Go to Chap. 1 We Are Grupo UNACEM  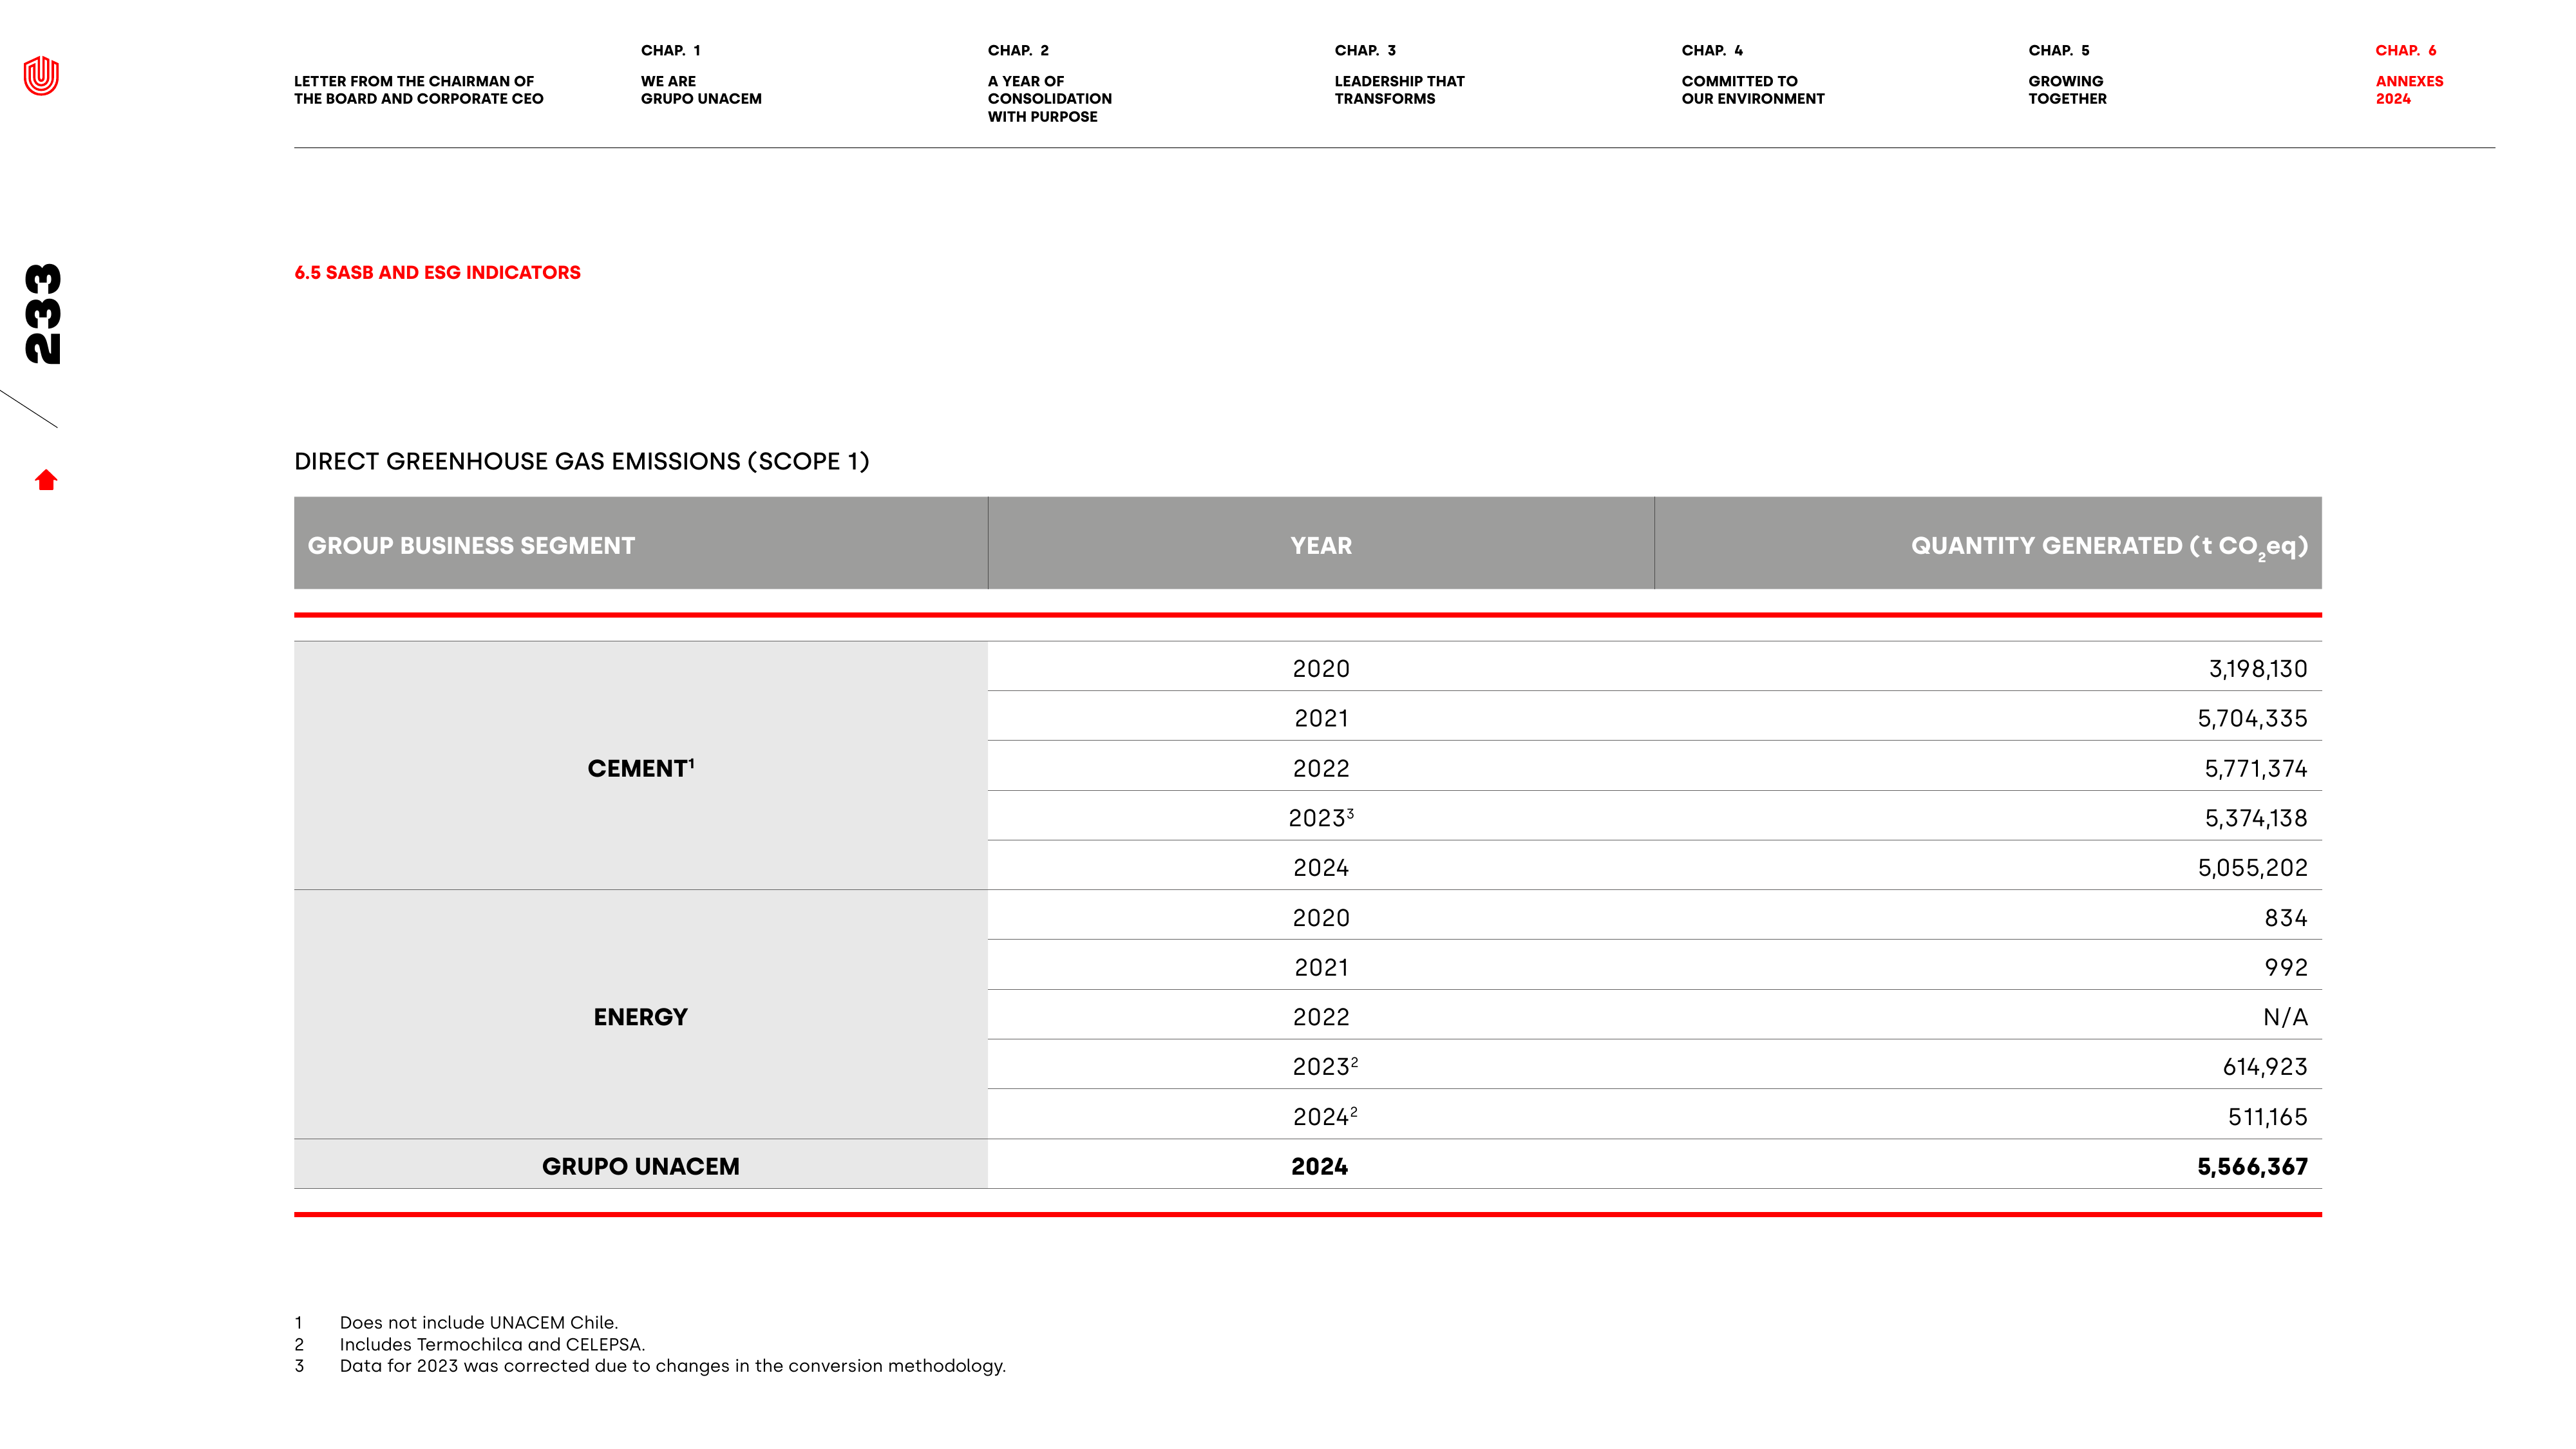click(x=701, y=75)
